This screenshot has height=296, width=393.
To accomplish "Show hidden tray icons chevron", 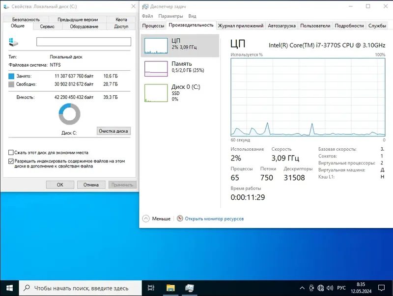I will coord(302,288).
